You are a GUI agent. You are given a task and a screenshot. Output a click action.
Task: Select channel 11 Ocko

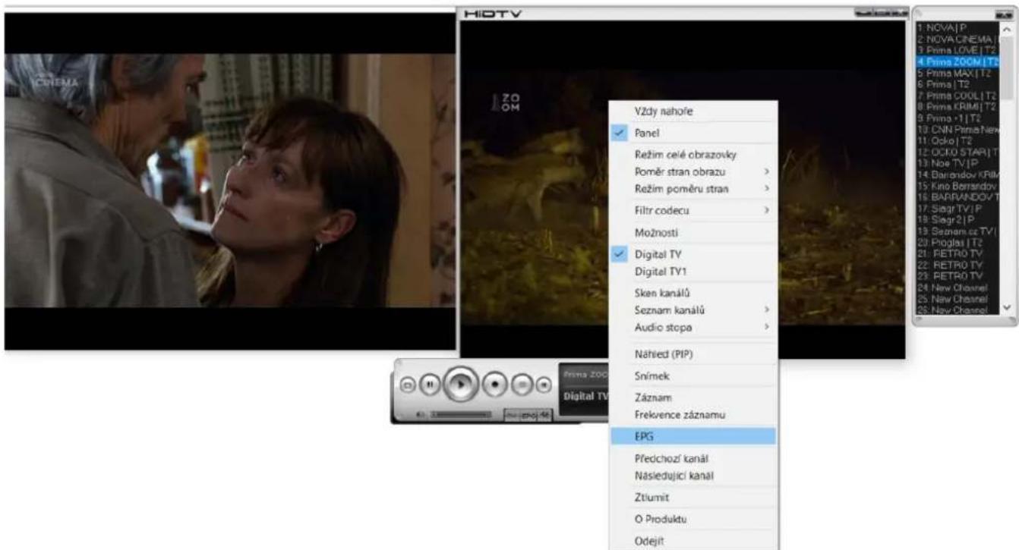[957, 141]
